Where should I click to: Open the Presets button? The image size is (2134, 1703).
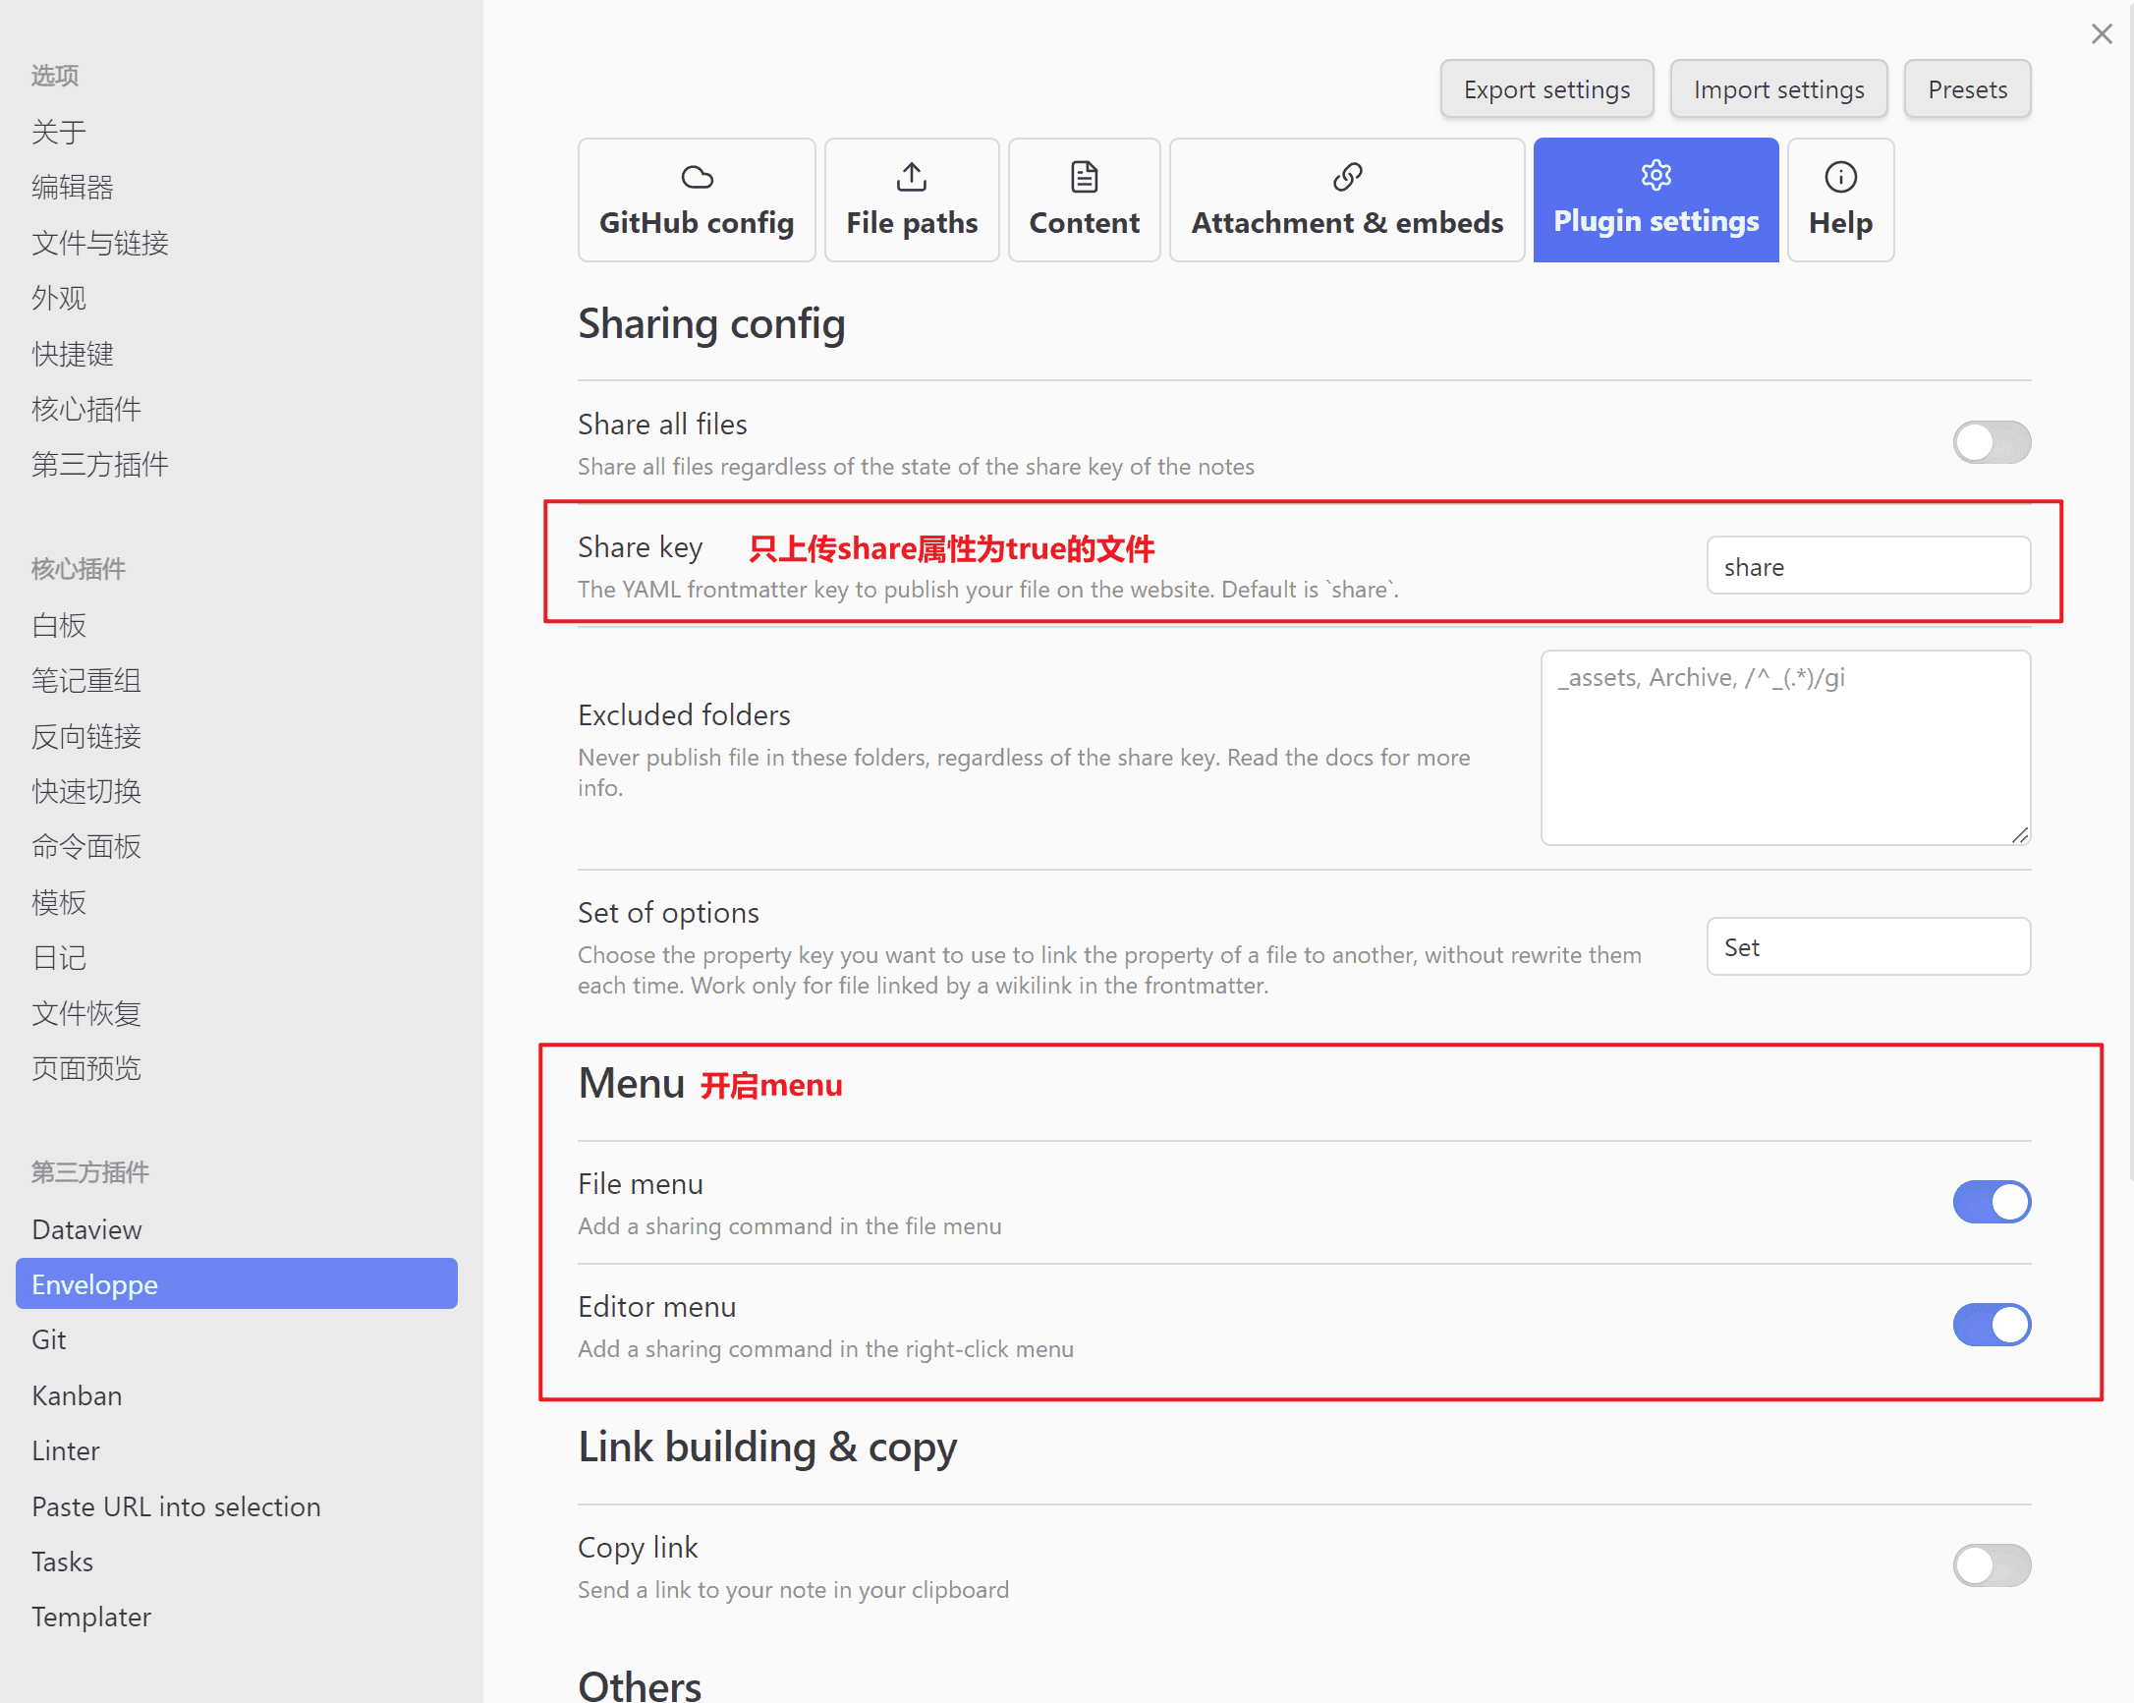coord(1966,89)
